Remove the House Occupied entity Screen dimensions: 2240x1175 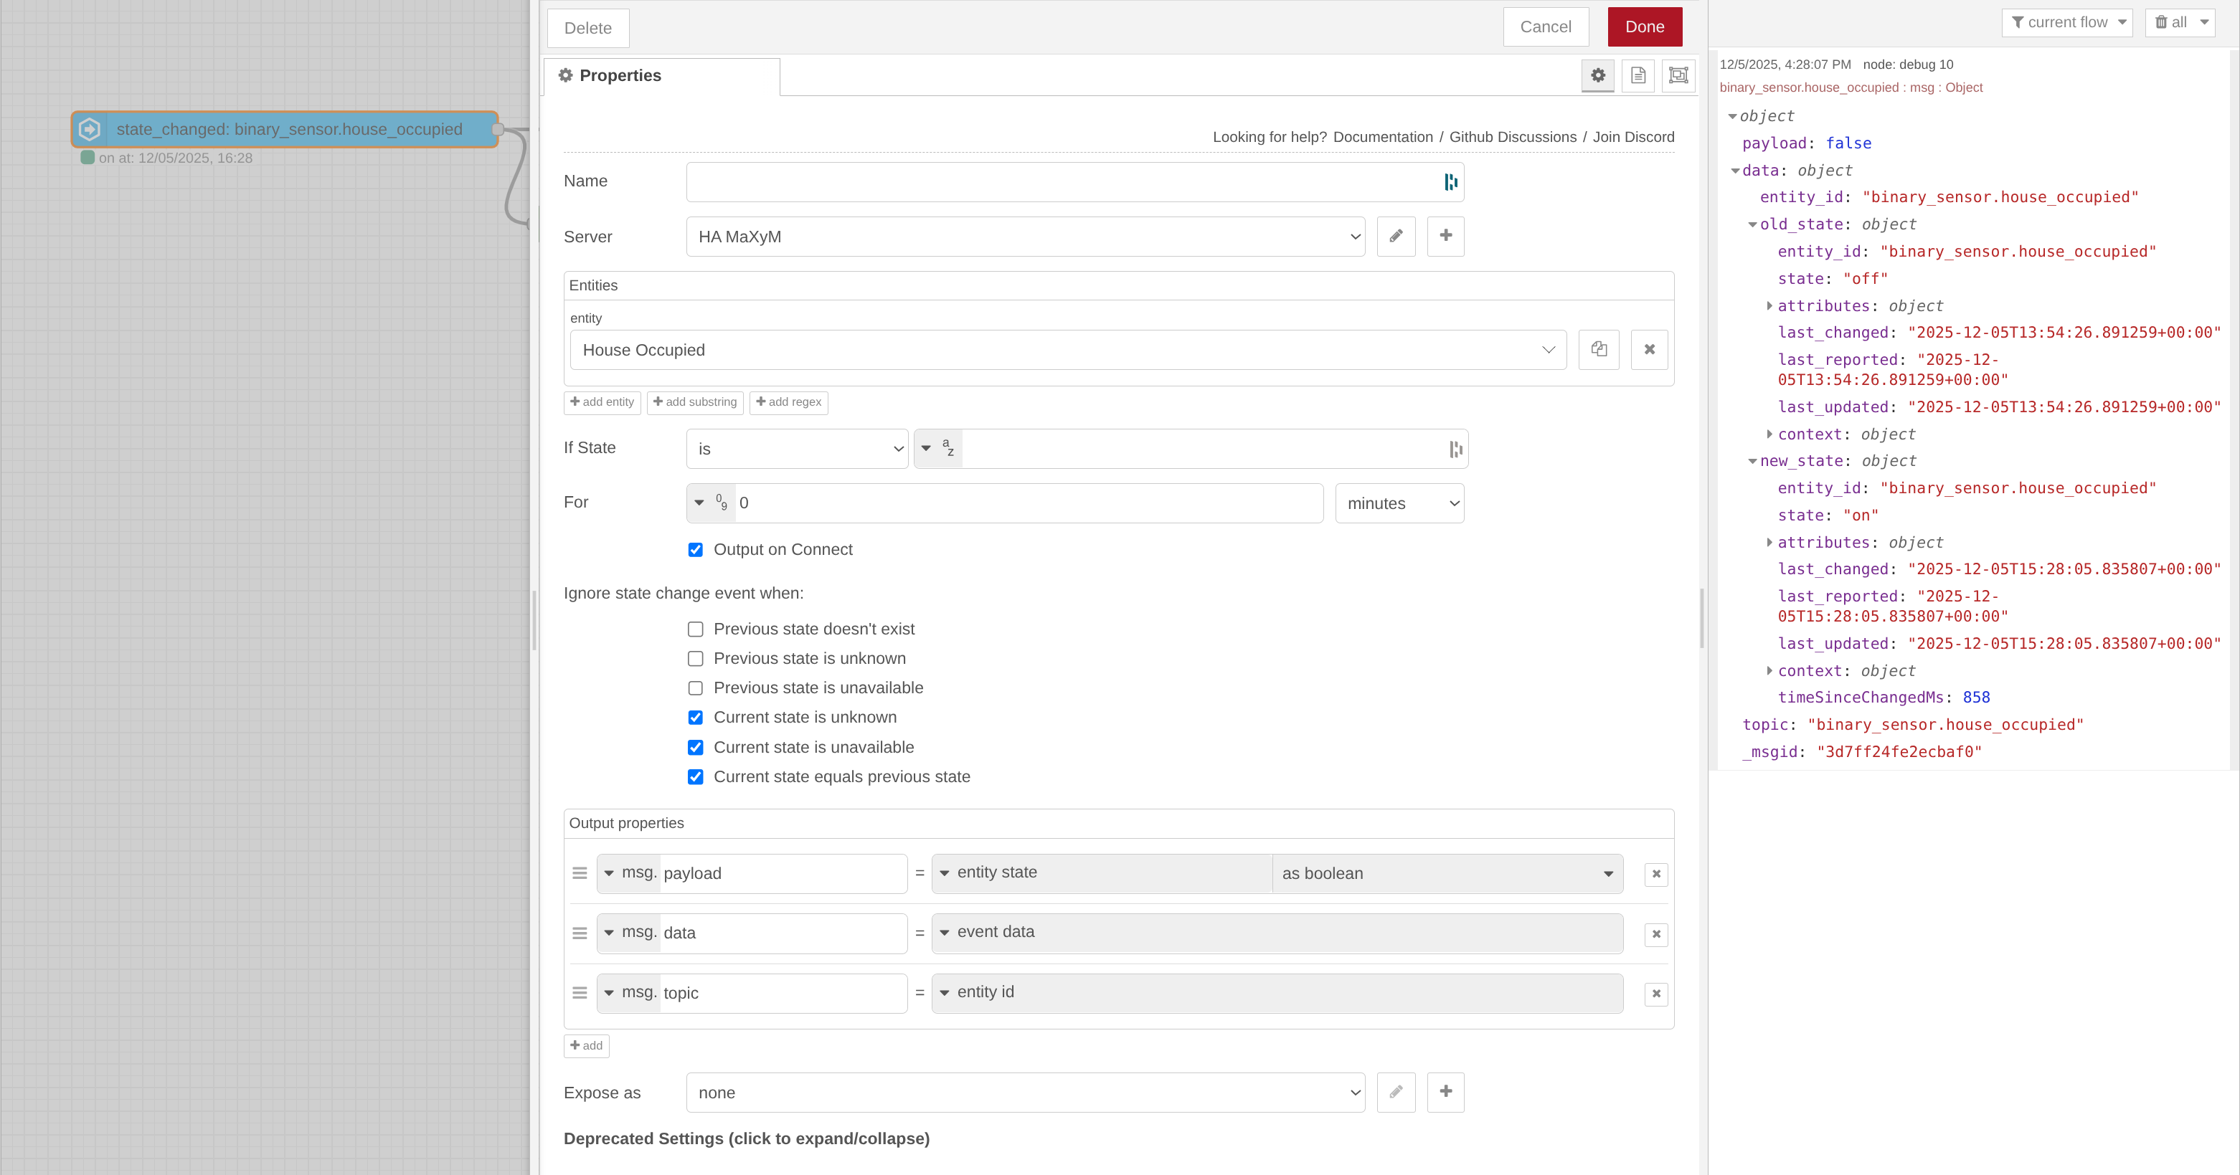tap(1649, 349)
